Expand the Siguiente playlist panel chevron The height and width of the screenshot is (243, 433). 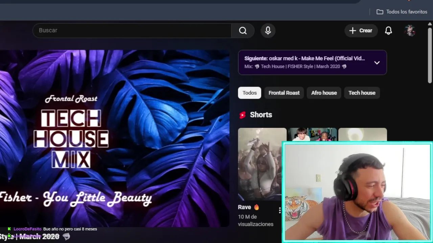(x=377, y=62)
